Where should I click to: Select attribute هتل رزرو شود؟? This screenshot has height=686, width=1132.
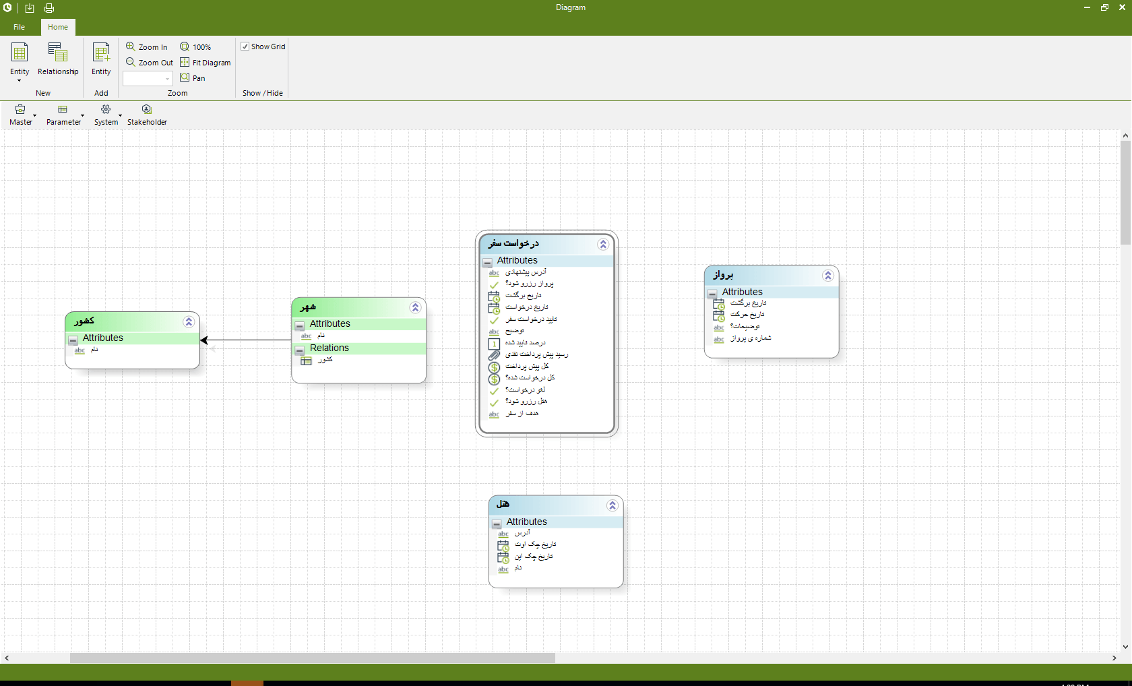(x=526, y=402)
